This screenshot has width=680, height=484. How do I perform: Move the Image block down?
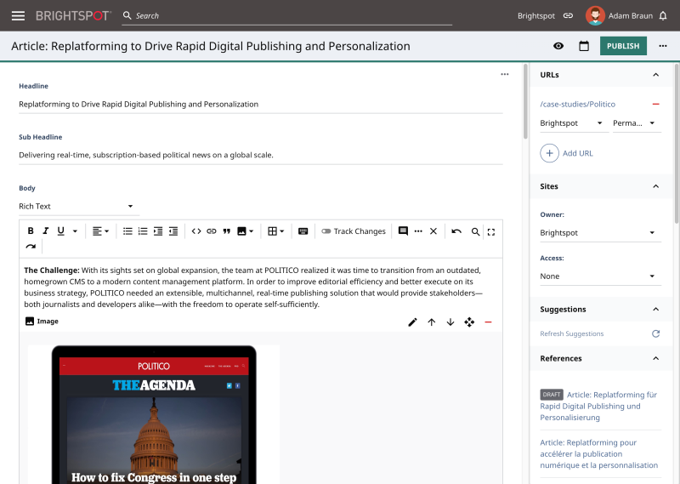click(x=450, y=322)
